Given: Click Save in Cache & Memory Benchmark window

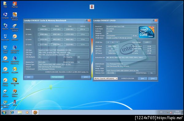Looking at the screenshot, I should pyautogui.click(x=29, y=77).
